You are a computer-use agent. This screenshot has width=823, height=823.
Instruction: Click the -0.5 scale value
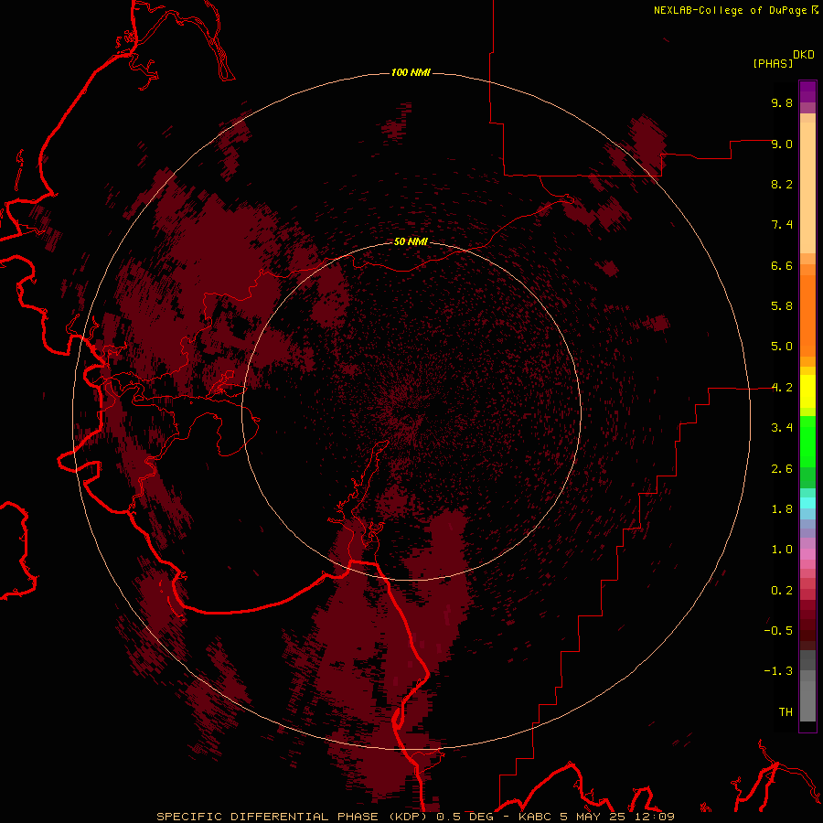click(x=778, y=631)
